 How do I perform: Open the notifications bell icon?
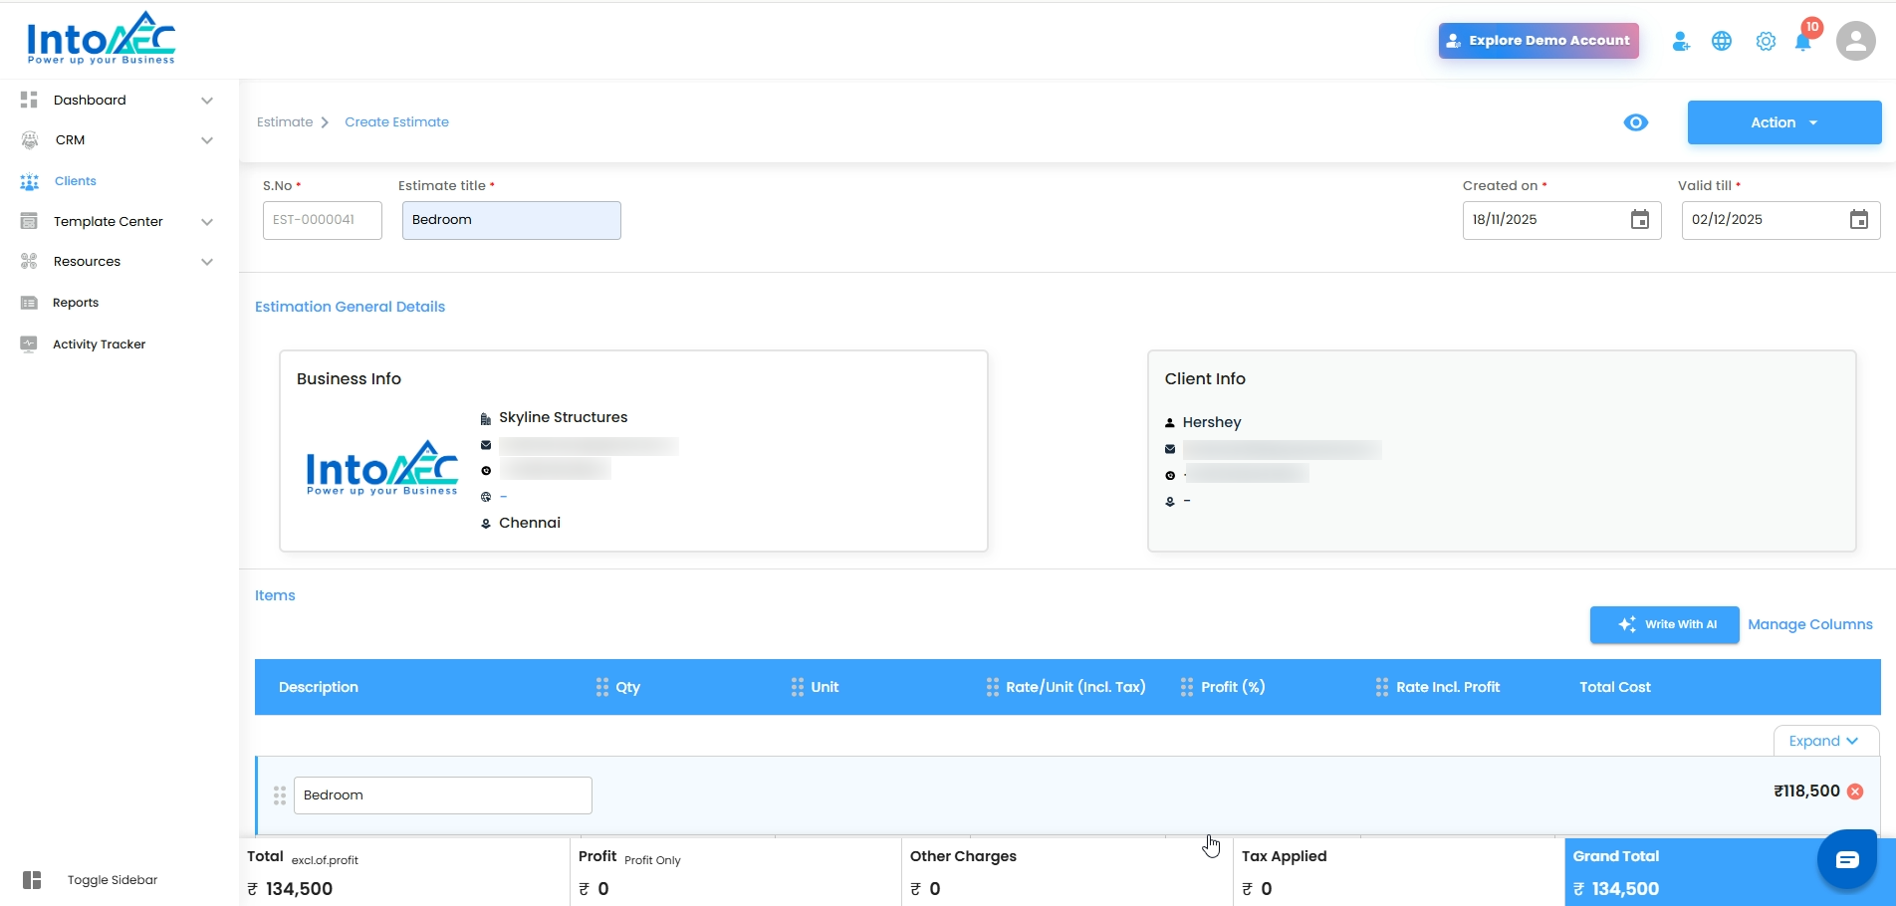1802,42
